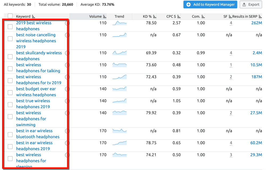Click the export arrow icon on the Export button
This screenshot has width=266, height=170.
click(x=244, y=5)
